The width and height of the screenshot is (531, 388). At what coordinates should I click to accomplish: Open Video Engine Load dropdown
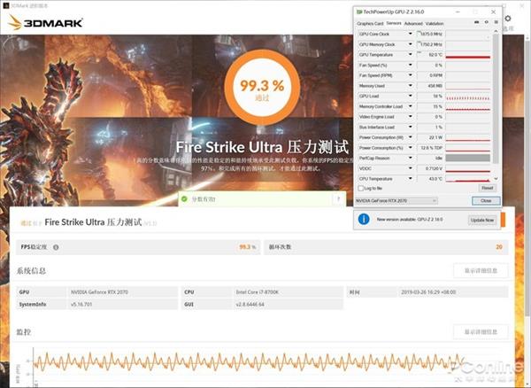tap(410, 117)
